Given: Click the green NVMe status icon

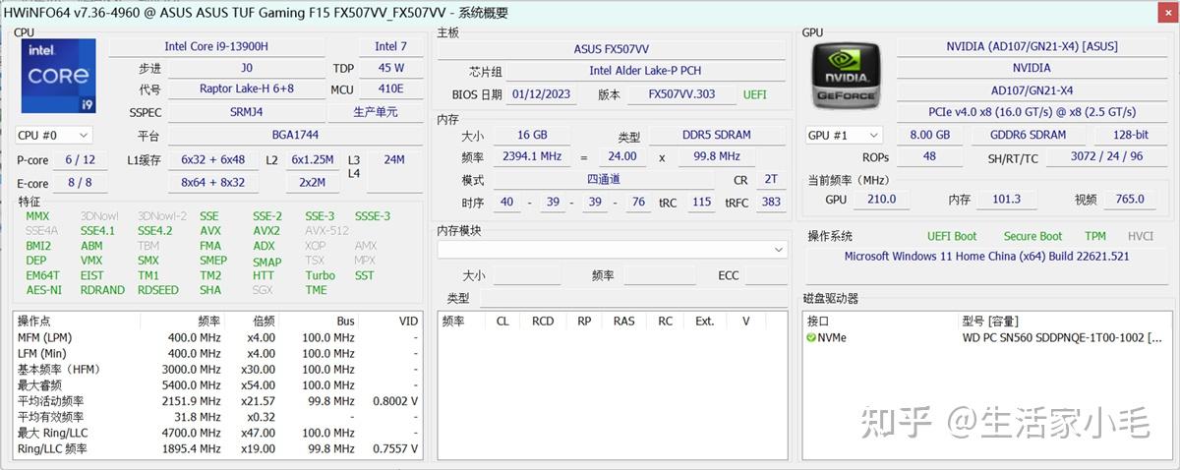Looking at the screenshot, I should (x=811, y=337).
